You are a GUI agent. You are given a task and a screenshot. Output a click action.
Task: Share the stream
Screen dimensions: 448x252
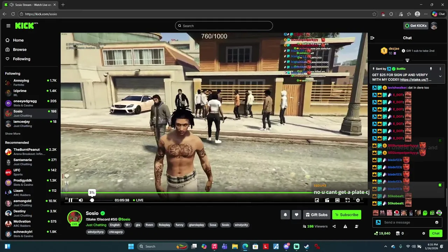pyautogui.click(x=334, y=226)
